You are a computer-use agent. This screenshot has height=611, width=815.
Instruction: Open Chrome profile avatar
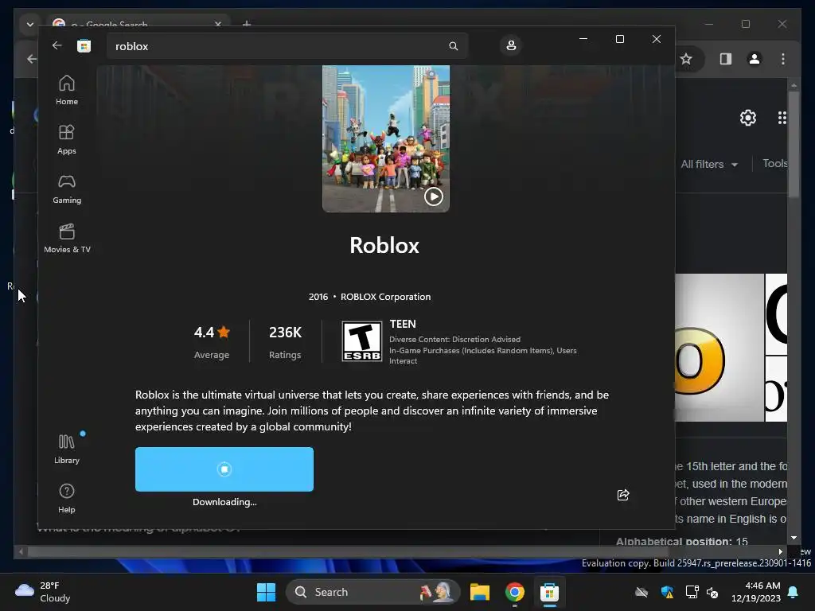point(755,59)
